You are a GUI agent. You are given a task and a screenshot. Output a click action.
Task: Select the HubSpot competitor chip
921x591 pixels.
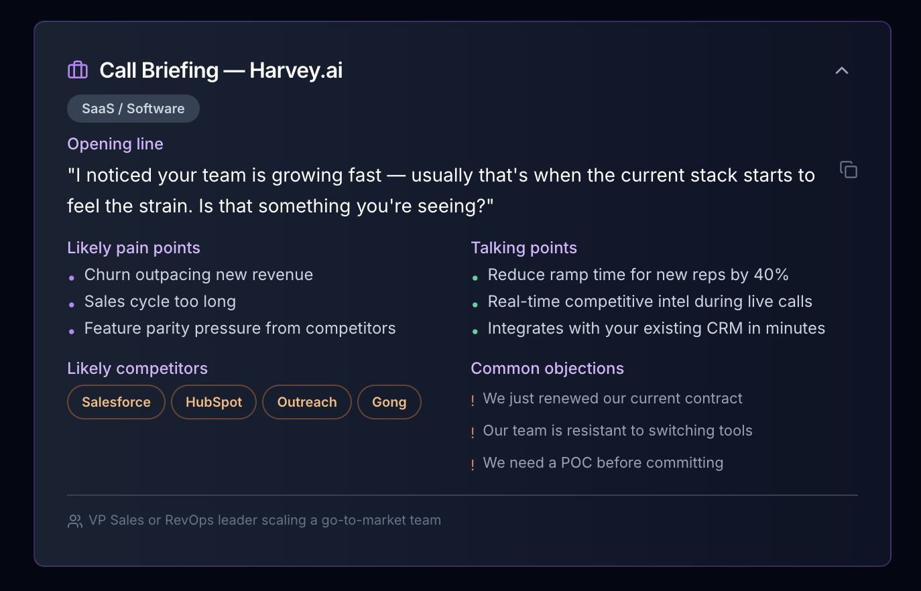click(214, 402)
